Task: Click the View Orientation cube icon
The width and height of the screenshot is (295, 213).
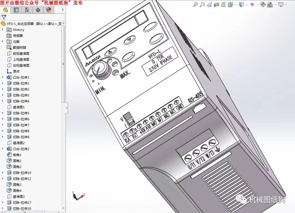Action: (231, 5)
